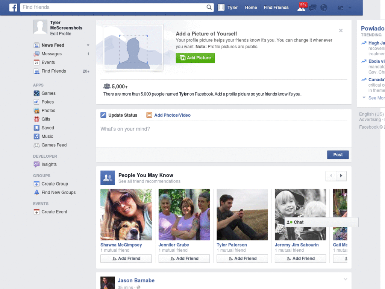Image resolution: width=385 pixels, height=289 pixels.
Task: Show next friend suggestions arrow
Action: [x=341, y=176]
